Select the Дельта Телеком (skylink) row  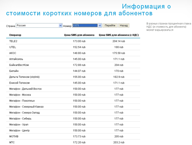73,77
